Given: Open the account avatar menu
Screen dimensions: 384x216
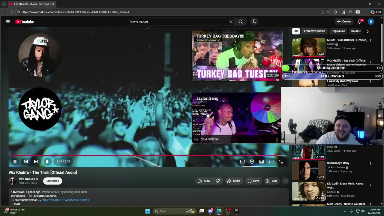Looking at the screenshot, I should pos(371,22).
